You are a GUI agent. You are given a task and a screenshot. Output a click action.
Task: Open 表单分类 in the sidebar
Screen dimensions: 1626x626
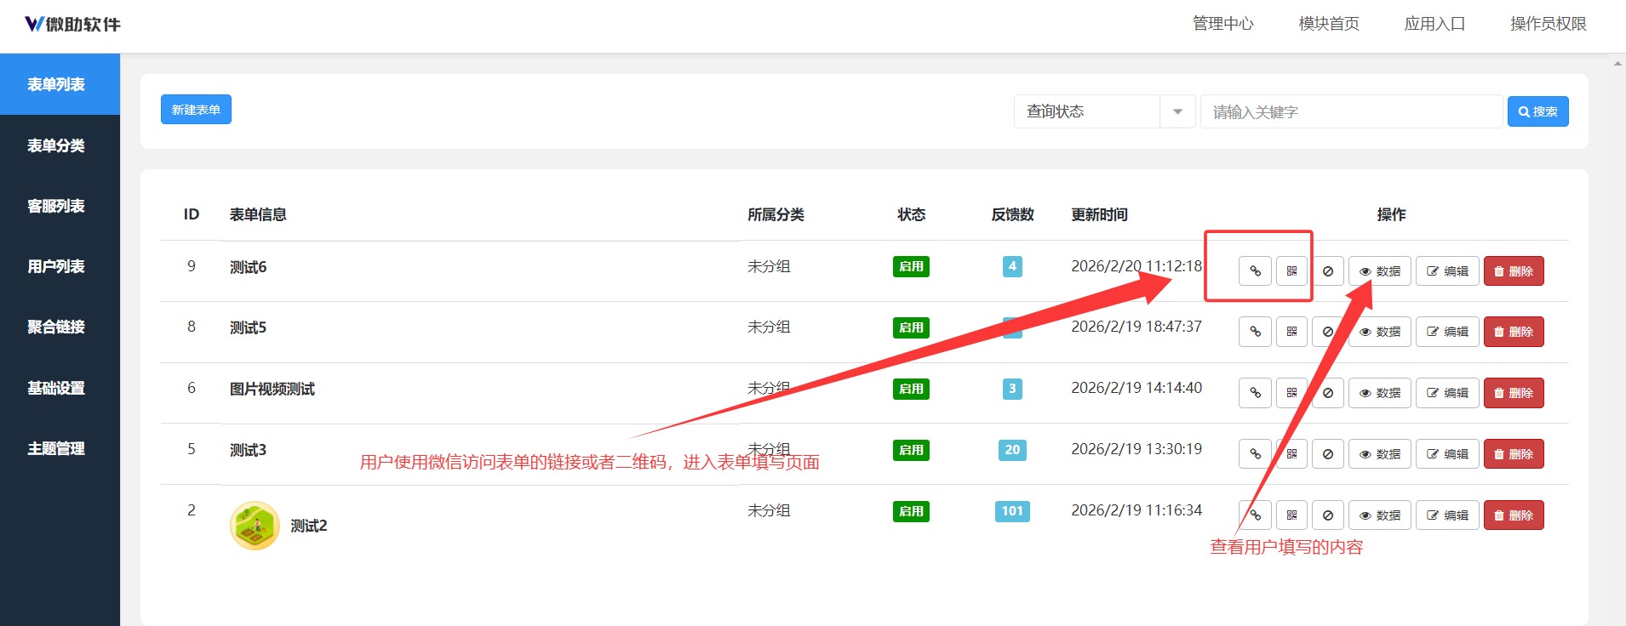pos(56,145)
